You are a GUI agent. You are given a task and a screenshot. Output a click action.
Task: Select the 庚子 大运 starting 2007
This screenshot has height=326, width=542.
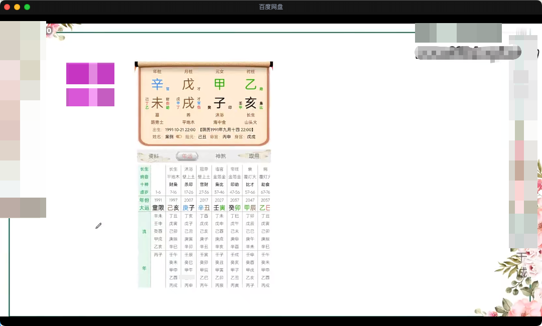189,208
